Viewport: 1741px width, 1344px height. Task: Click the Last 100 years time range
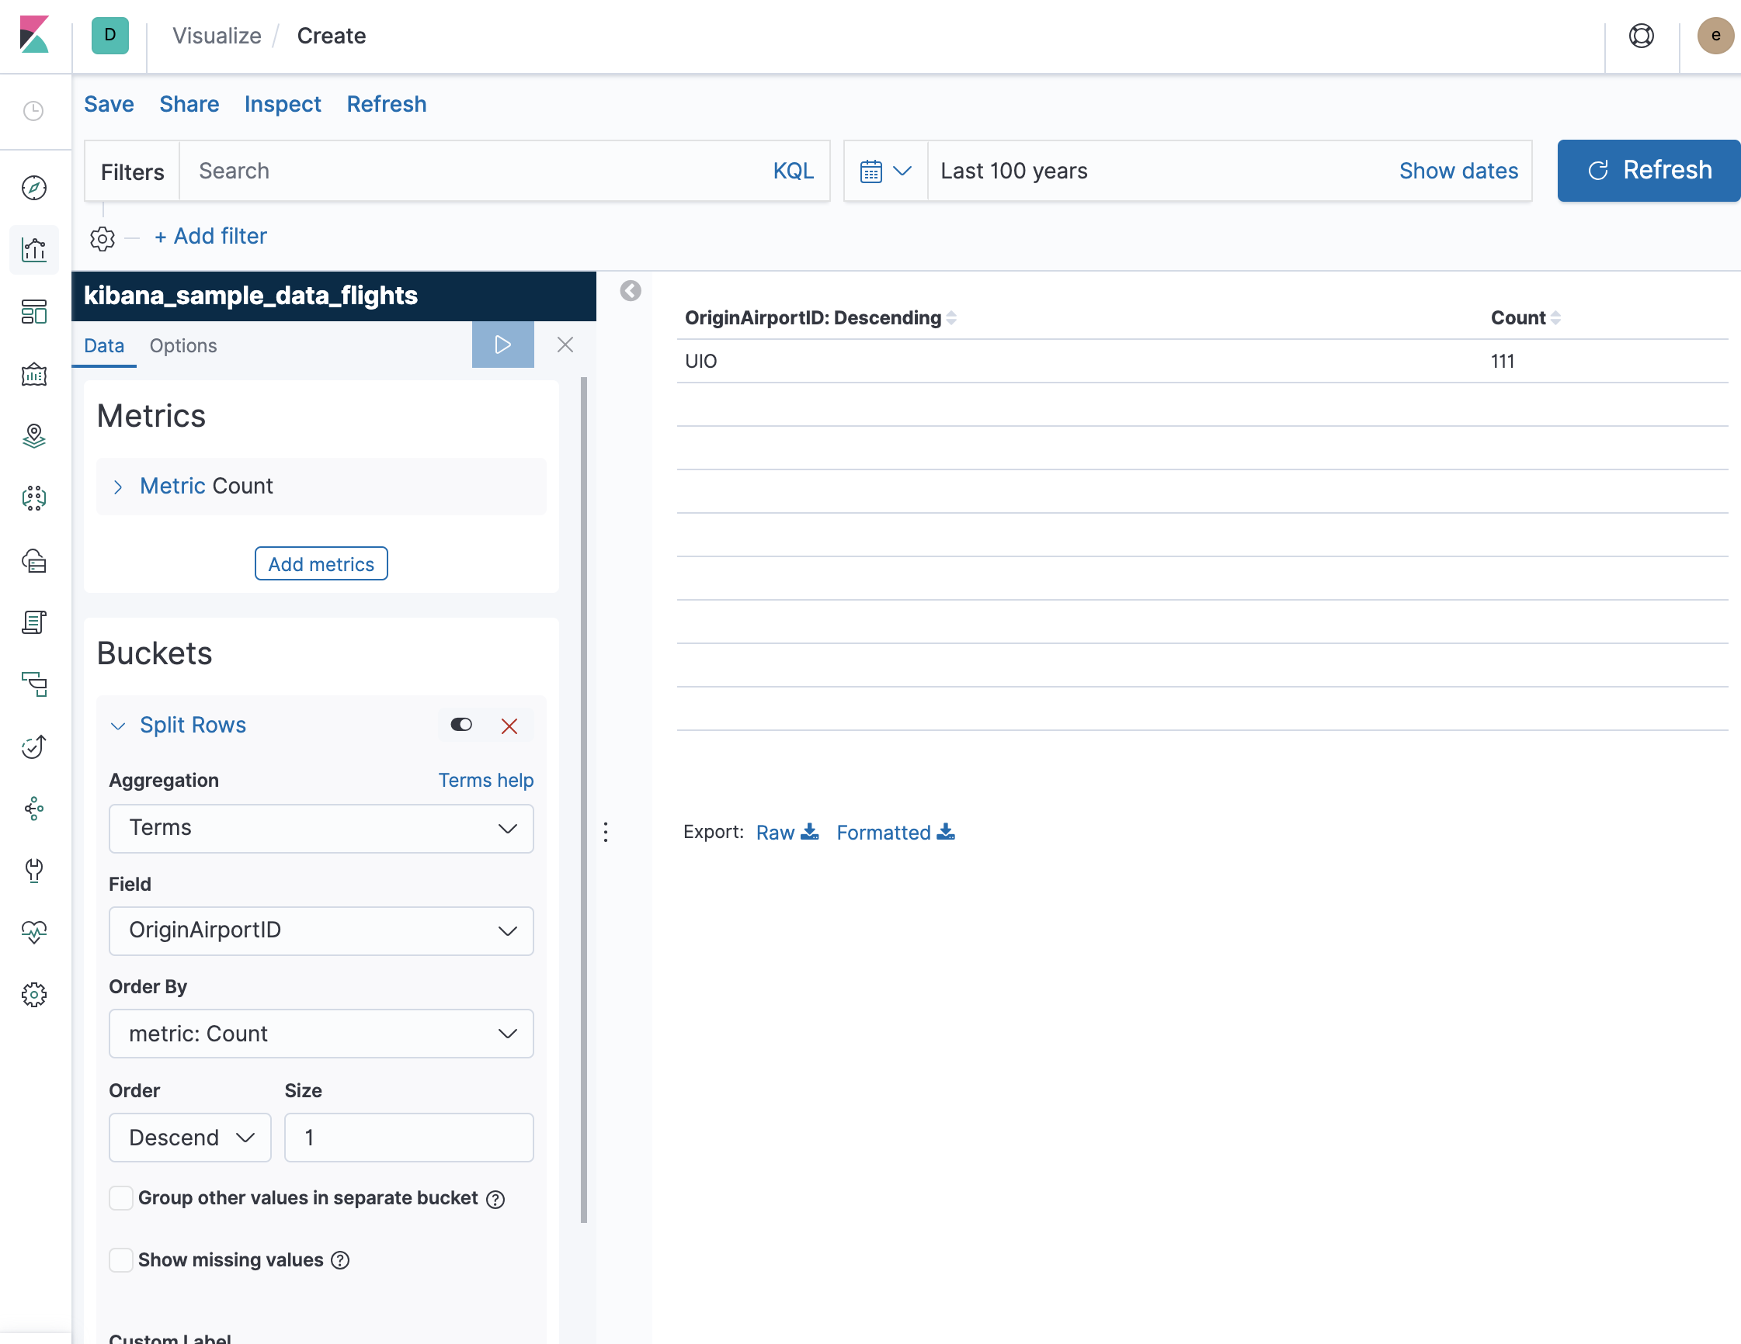click(1014, 171)
